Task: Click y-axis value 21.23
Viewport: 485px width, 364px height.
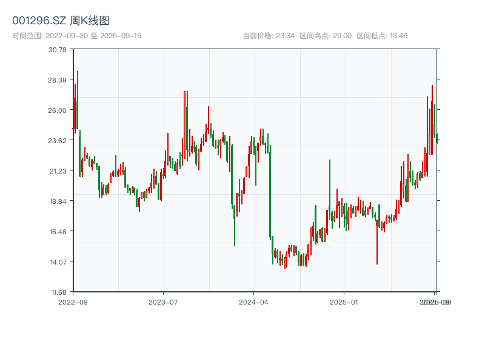Action: [58, 171]
